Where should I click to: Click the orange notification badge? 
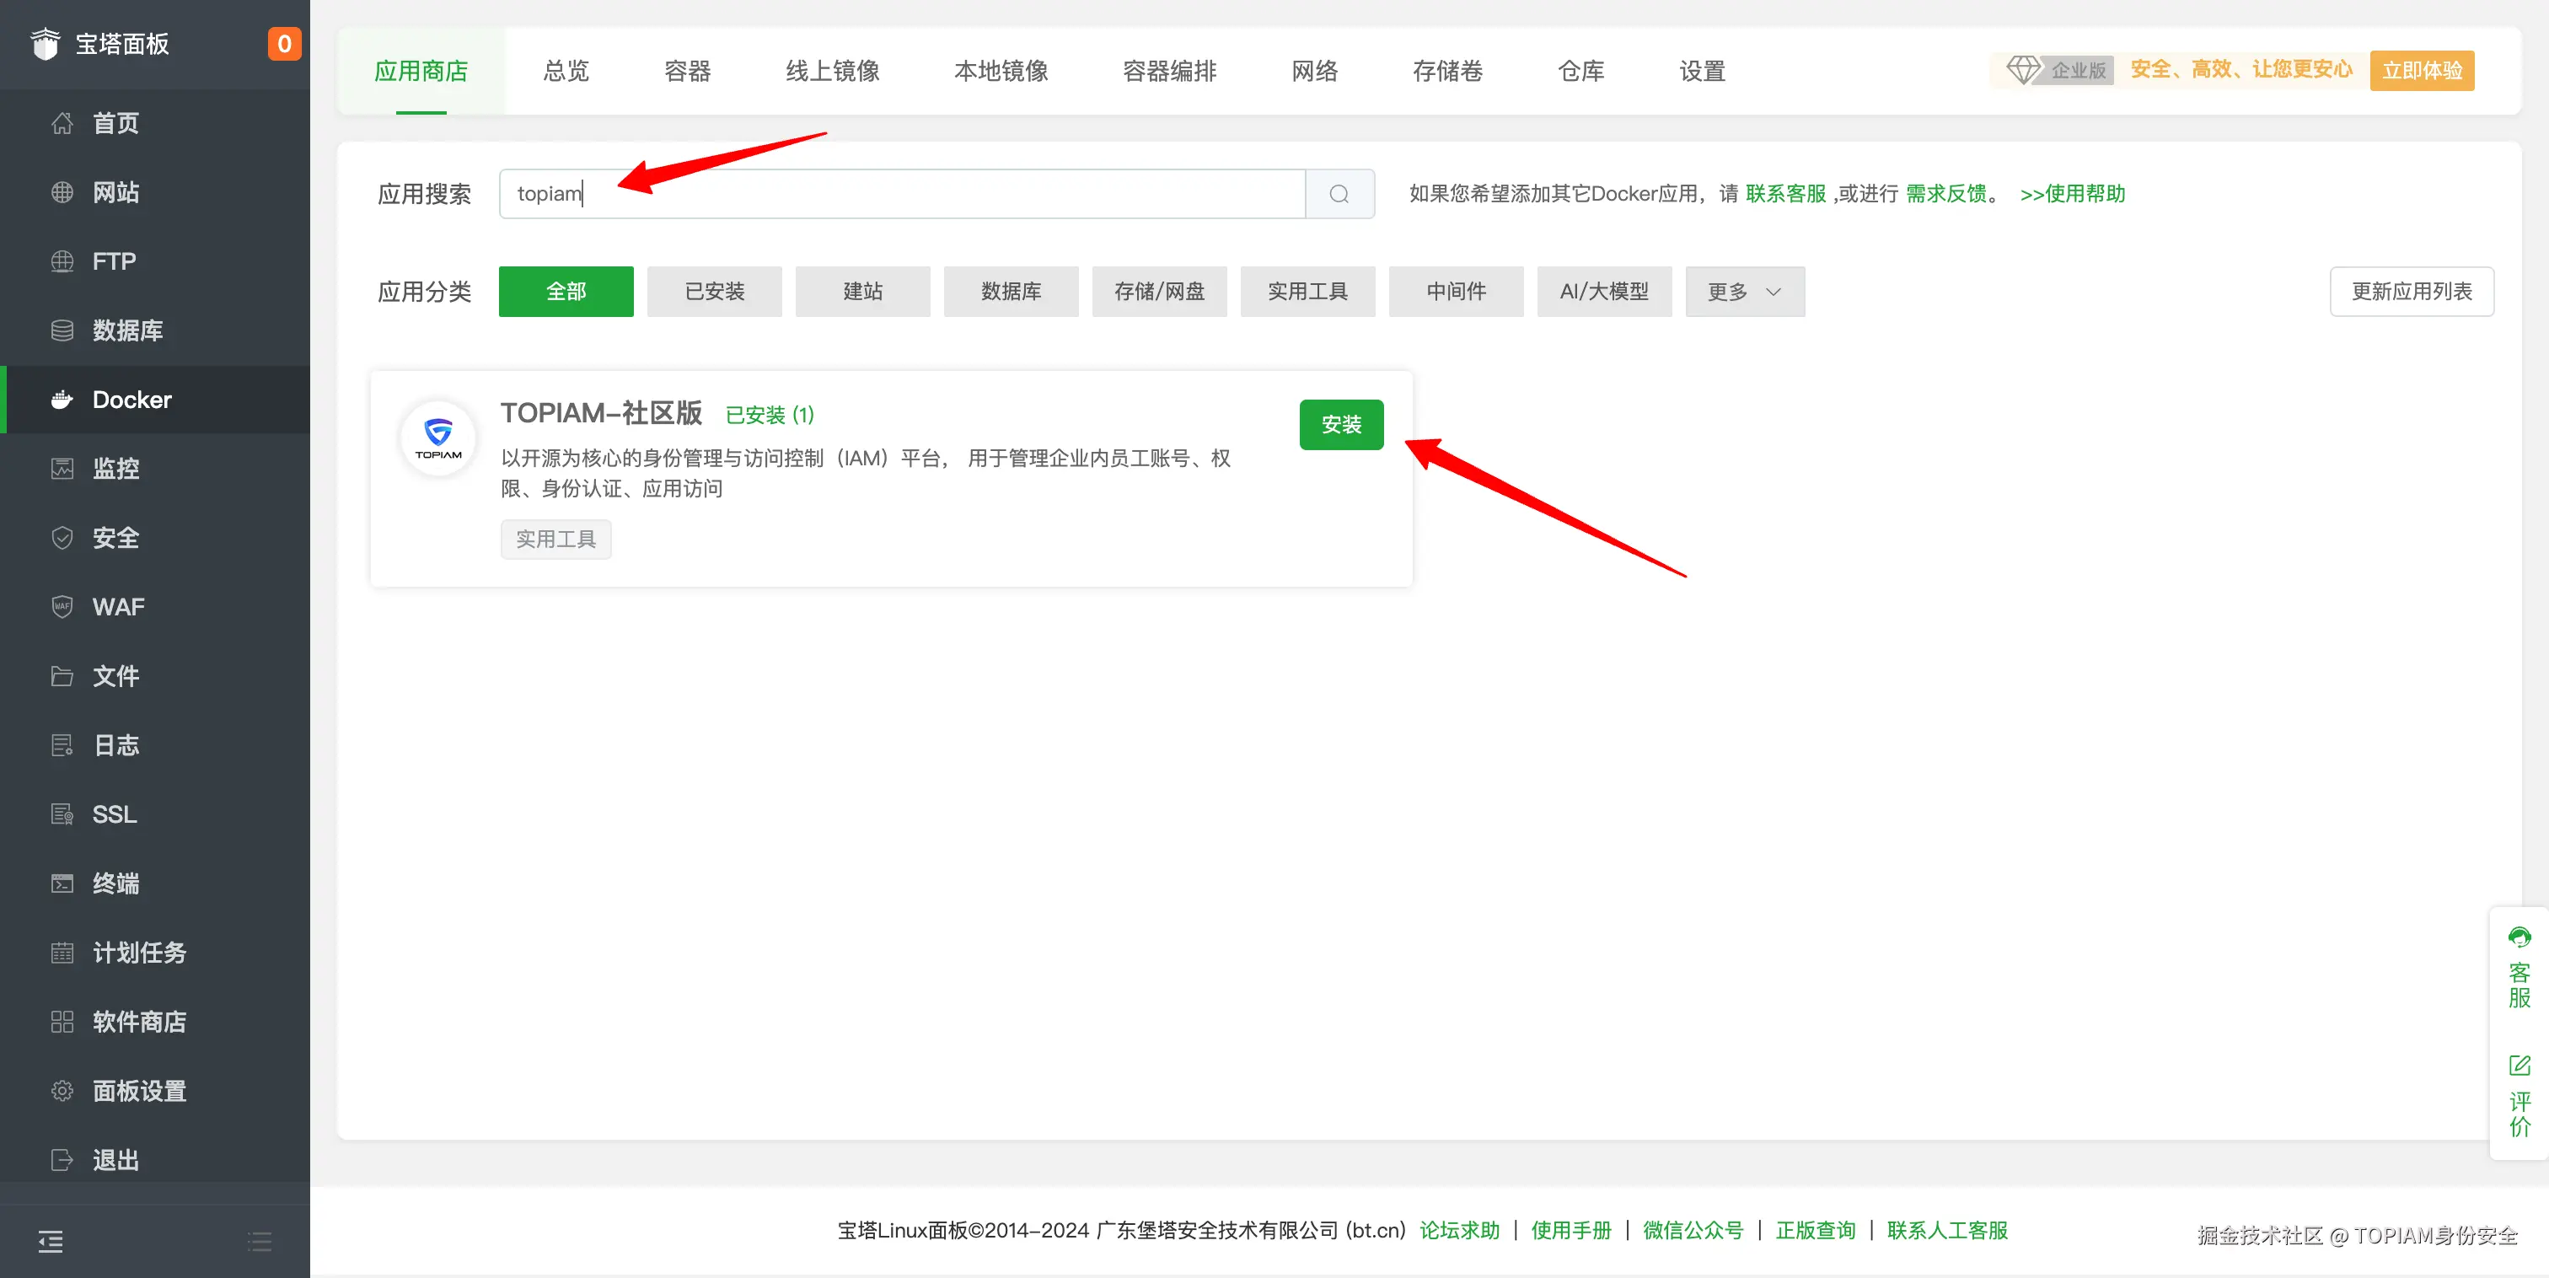[284, 44]
